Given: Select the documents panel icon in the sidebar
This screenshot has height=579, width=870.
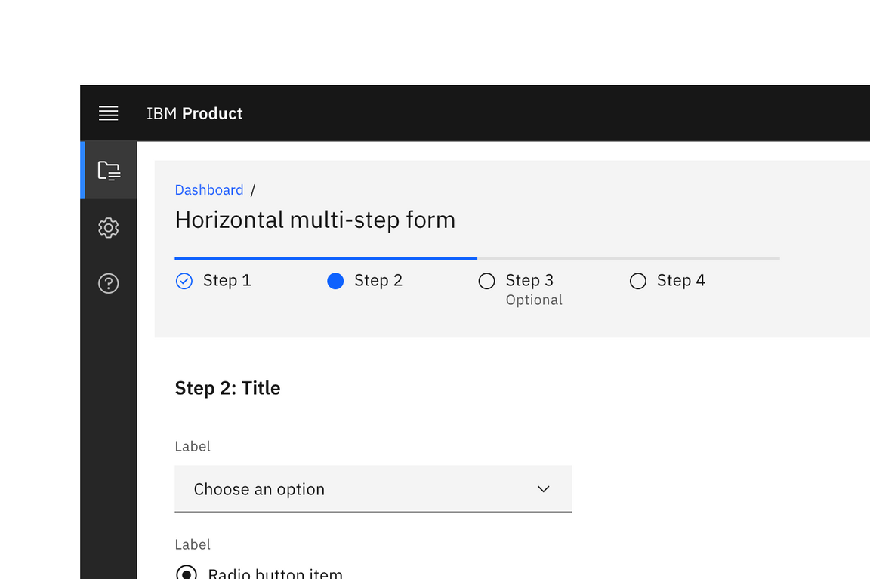Looking at the screenshot, I should point(108,169).
